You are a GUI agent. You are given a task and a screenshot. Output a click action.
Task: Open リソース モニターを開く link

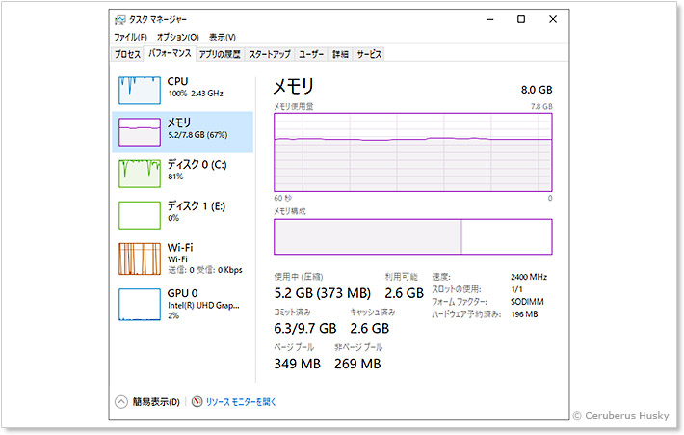(241, 402)
